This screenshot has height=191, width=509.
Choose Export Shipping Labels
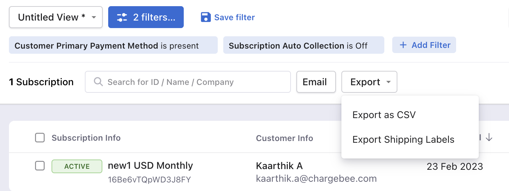pyautogui.click(x=403, y=140)
